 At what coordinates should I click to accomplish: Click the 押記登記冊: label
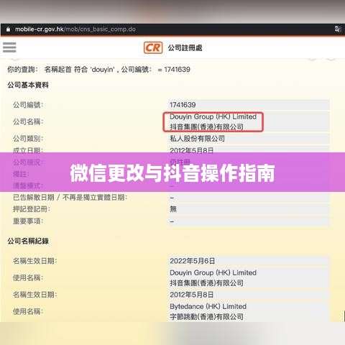click(x=32, y=209)
